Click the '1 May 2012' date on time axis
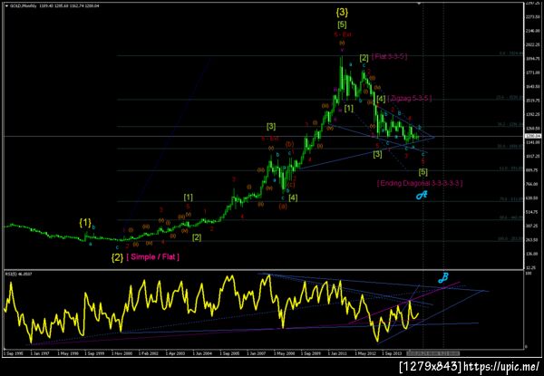This screenshot has height=376, width=544. pos(365,353)
